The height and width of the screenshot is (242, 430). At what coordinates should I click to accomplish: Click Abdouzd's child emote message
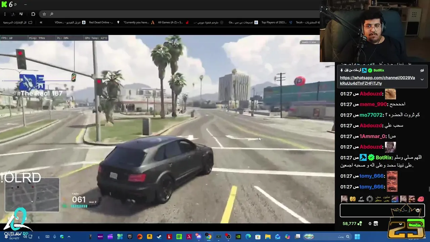click(x=390, y=147)
